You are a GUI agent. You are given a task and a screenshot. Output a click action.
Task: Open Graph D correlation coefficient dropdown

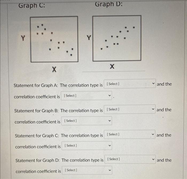[x=87, y=170]
